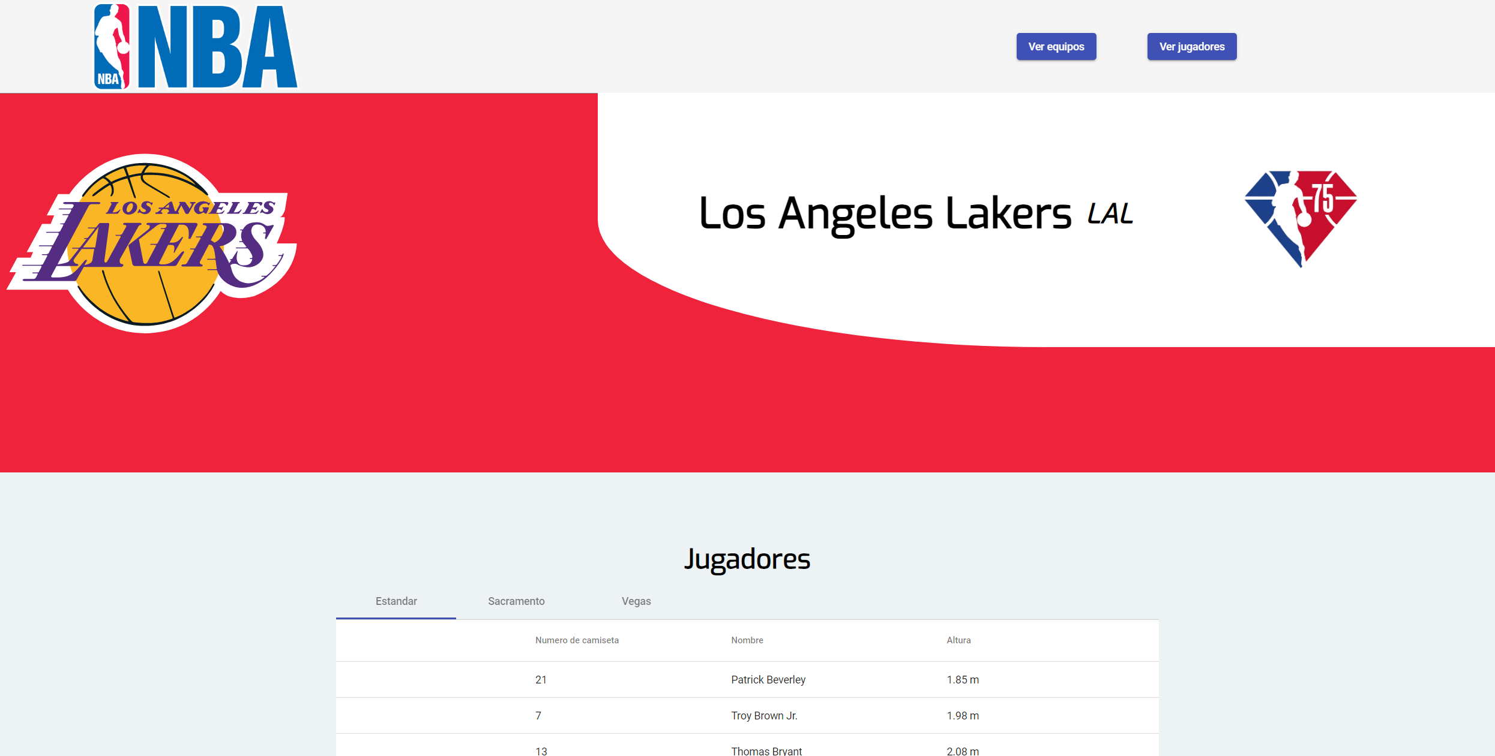Click player name Troy Brown Jr.

(764, 716)
